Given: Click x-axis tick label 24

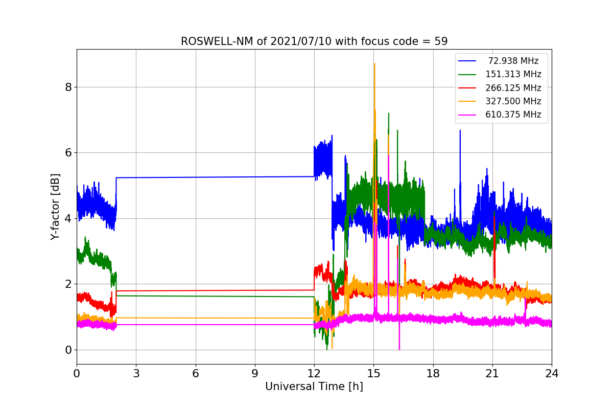Looking at the screenshot, I should tap(552, 373).
